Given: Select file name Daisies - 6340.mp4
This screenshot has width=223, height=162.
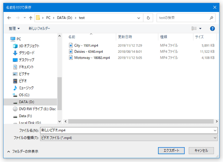Looking at the screenshot, I should (x=89, y=52).
